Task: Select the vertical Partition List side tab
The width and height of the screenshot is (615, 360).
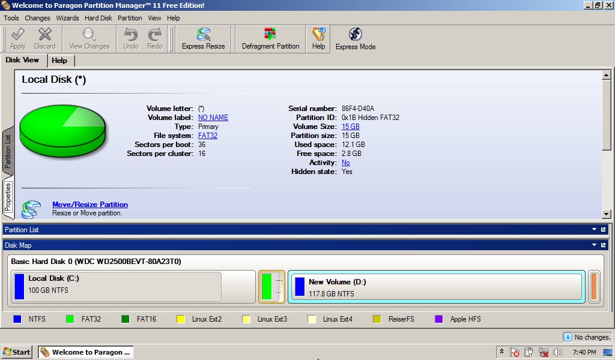Action: [x=8, y=151]
